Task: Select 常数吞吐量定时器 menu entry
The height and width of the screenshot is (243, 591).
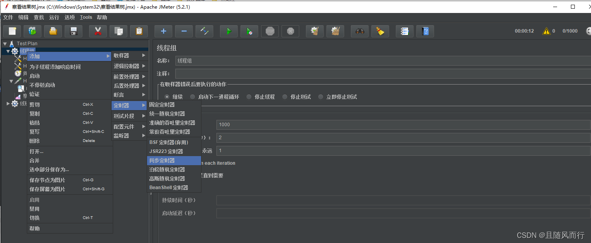Action: [174, 132]
